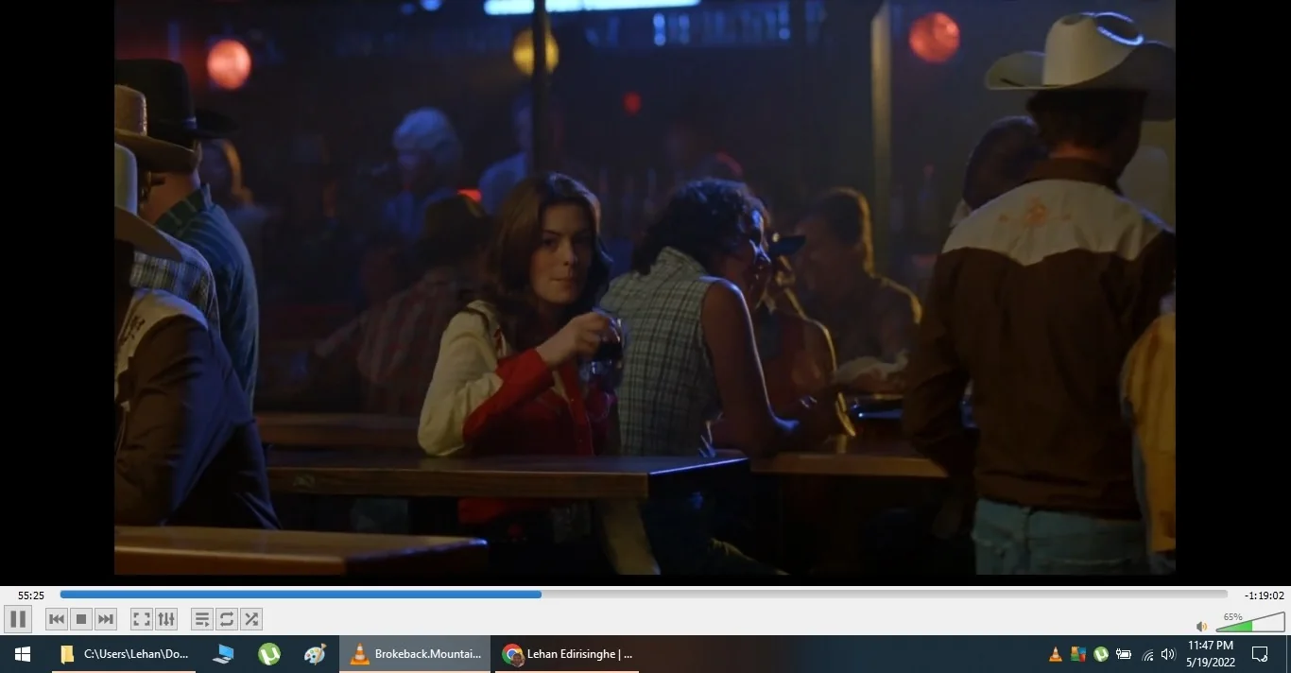Click the elapsed time 55:25 label
This screenshot has height=673, width=1291.
(31, 595)
